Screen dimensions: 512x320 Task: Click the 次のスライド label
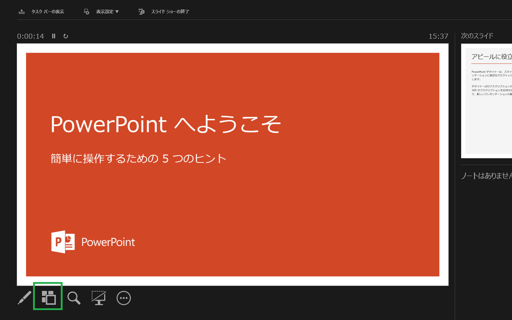click(x=477, y=36)
